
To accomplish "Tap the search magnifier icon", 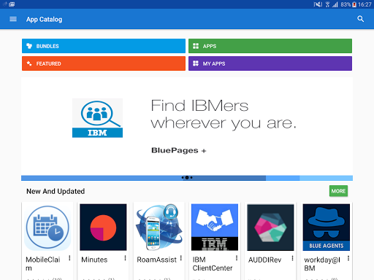I will (360, 19).
